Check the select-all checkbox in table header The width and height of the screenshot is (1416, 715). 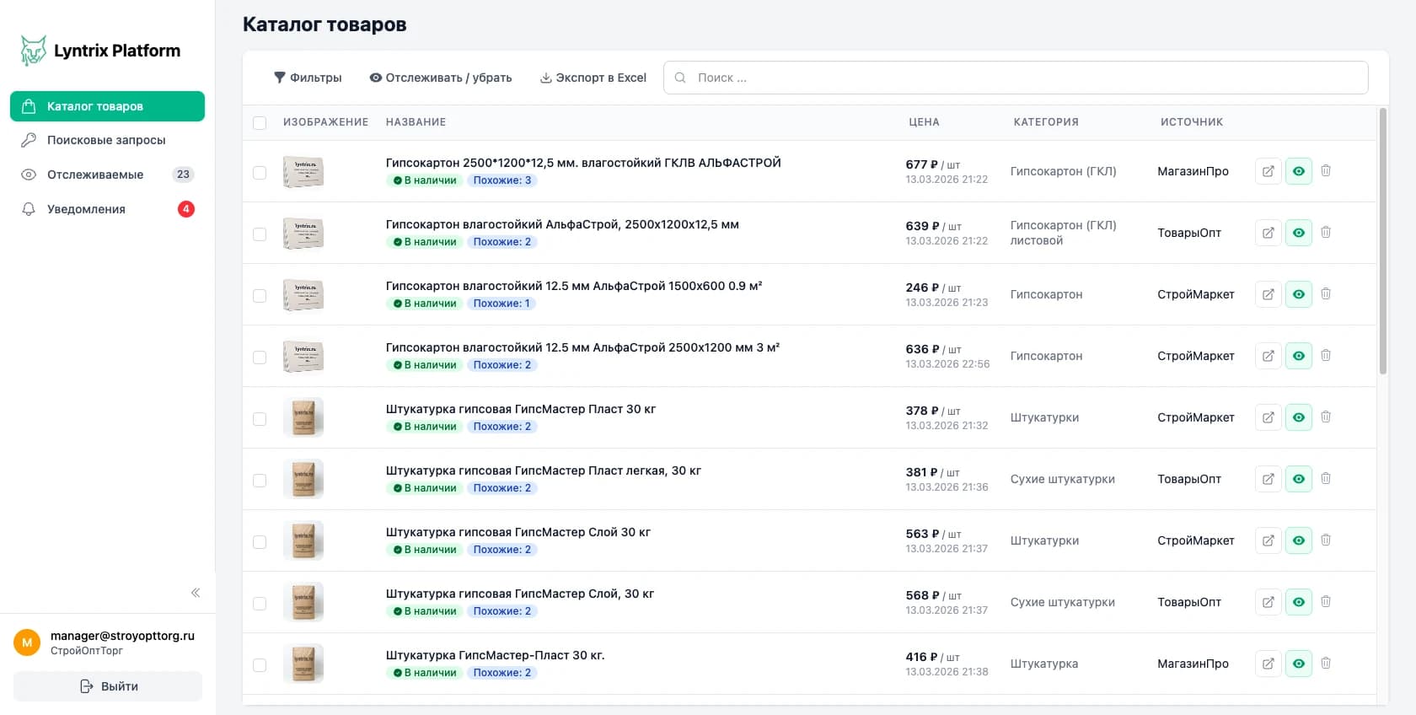[x=260, y=123]
